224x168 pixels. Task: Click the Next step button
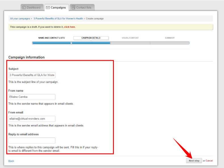click(x=194, y=161)
